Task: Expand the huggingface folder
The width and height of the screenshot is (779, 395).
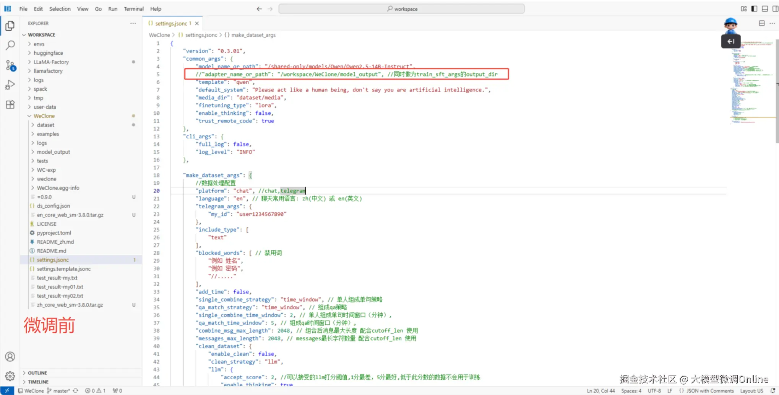Action: click(x=48, y=53)
